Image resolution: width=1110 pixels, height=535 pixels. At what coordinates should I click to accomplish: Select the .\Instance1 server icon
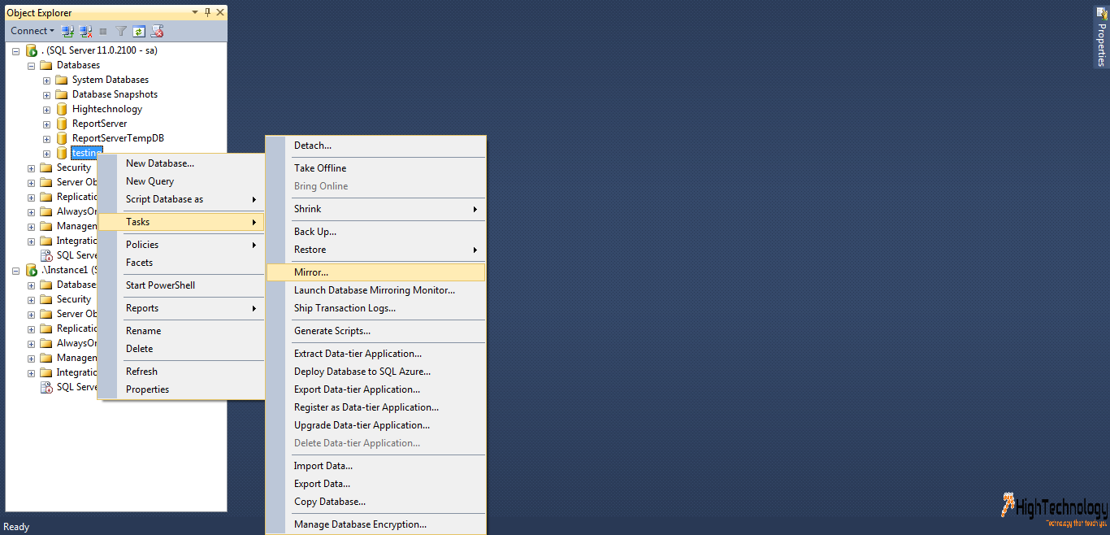click(32, 270)
